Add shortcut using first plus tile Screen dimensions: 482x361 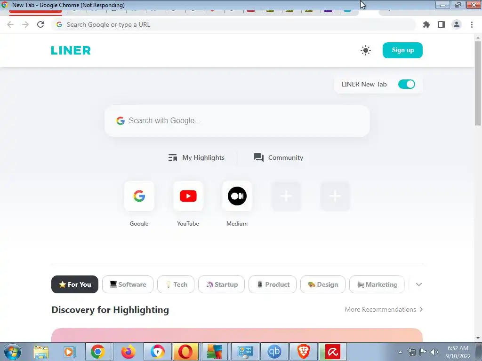coord(286,196)
